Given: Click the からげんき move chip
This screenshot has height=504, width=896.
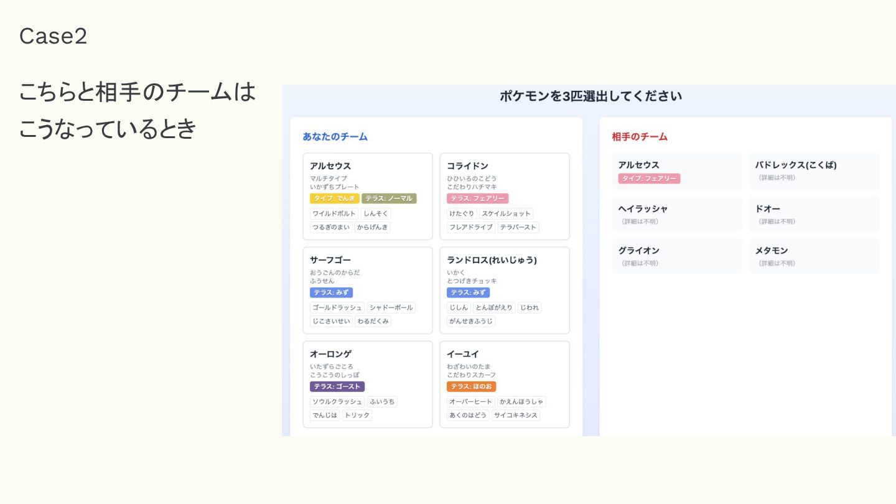Looking at the screenshot, I should [373, 227].
